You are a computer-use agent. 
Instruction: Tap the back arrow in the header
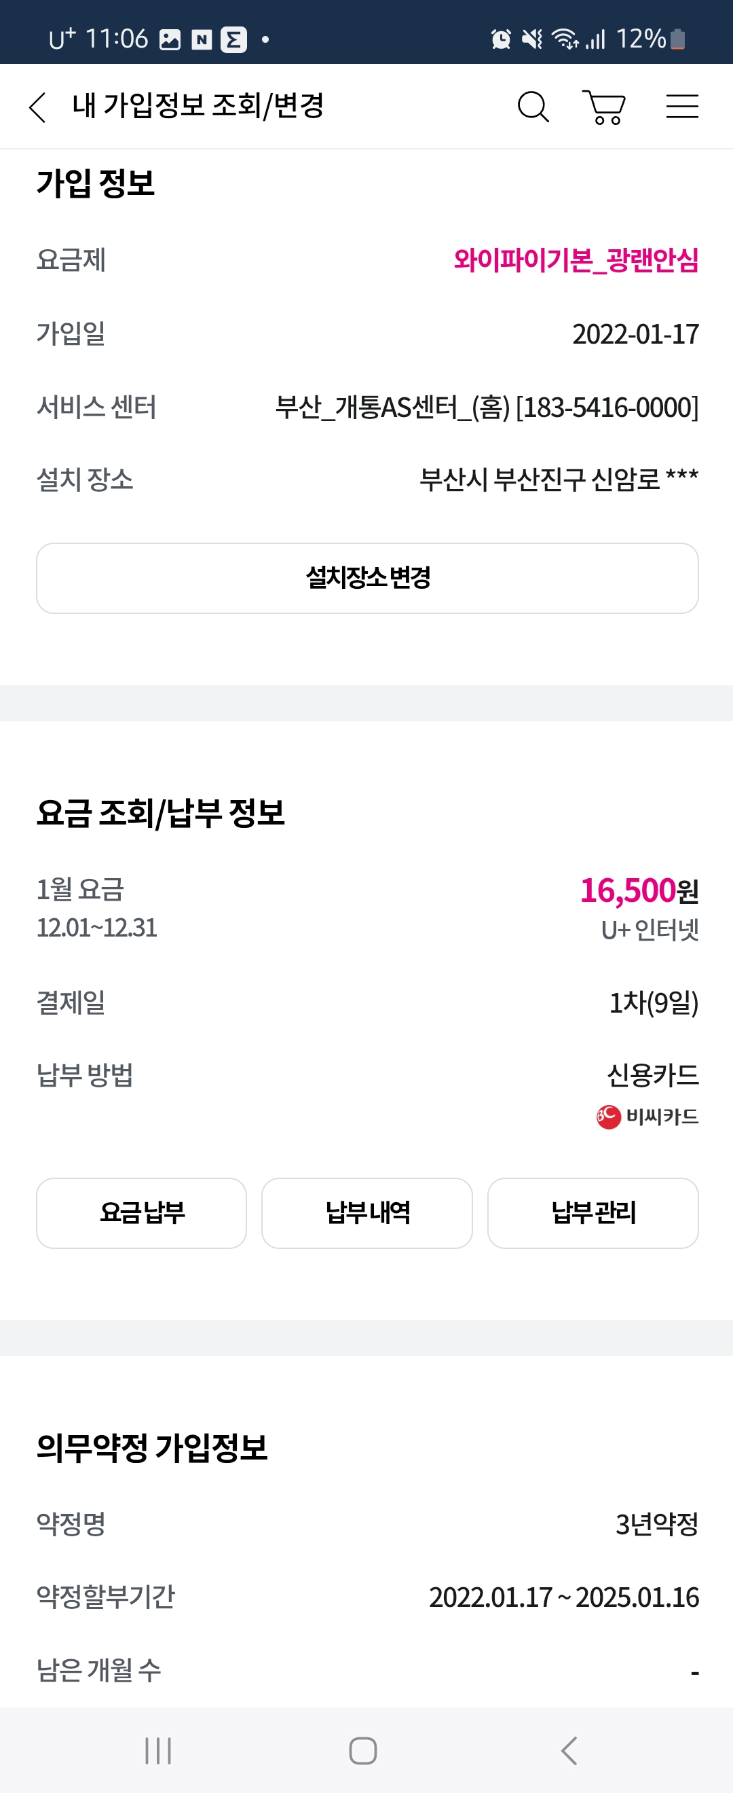point(37,107)
